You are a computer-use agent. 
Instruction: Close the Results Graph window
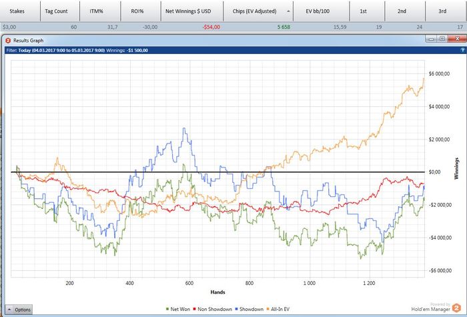coord(456,39)
